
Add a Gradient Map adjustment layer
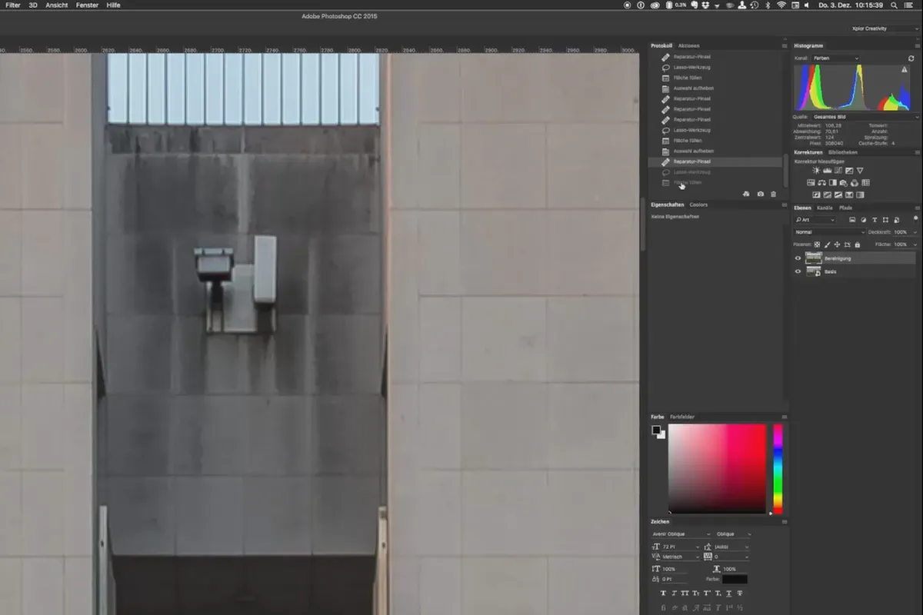click(x=860, y=195)
